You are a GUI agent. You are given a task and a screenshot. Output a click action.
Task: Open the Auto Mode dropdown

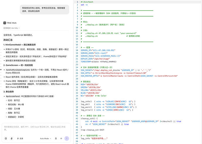point(45,138)
